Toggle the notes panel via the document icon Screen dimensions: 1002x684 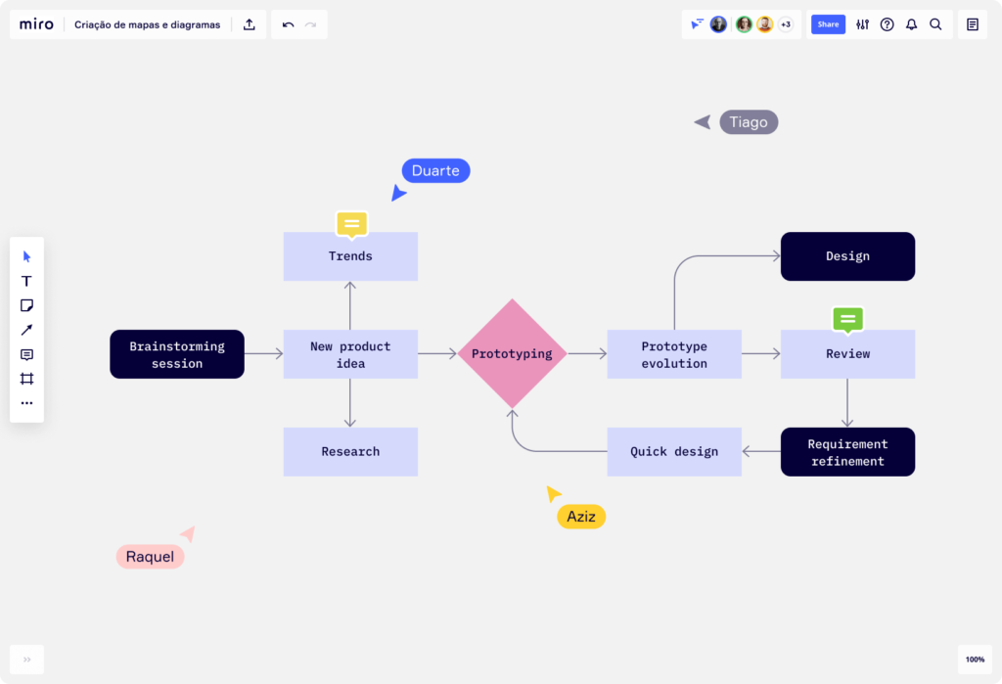pos(972,23)
